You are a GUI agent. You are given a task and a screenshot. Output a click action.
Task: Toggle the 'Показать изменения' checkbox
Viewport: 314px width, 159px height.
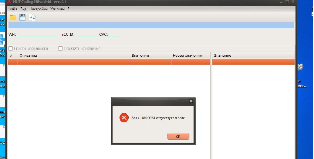pyautogui.click(x=60, y=48)
